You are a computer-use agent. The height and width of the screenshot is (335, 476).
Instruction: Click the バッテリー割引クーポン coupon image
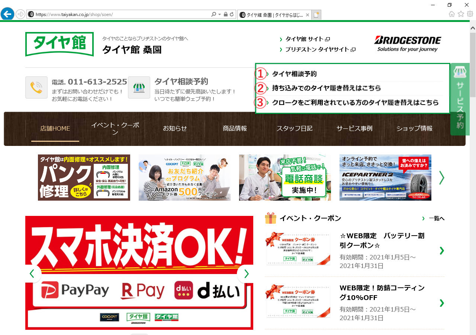[298, 249]
